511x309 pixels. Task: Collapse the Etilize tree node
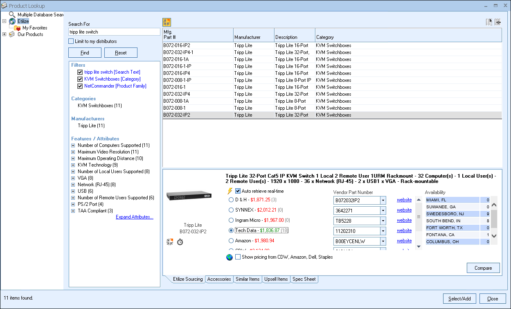(4, 21)
